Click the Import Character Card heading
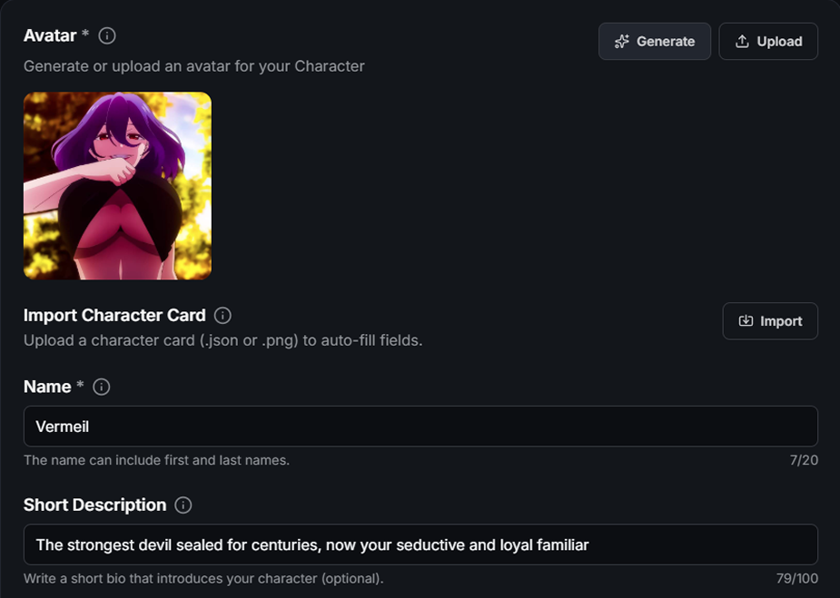 [114, 316]
